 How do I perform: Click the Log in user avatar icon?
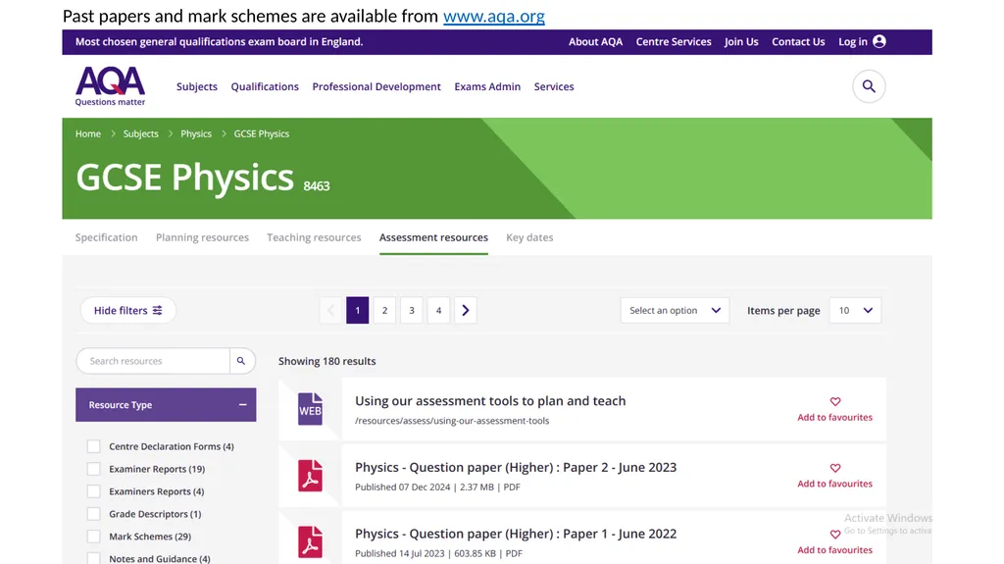[x=879, y=41]
